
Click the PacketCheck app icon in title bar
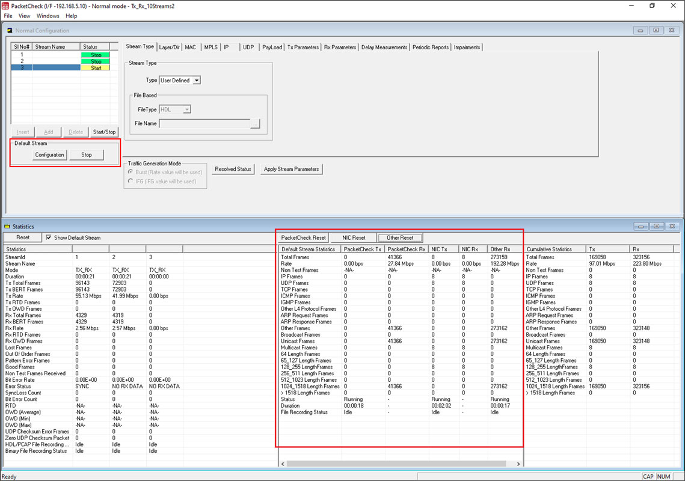click(5, 5)
